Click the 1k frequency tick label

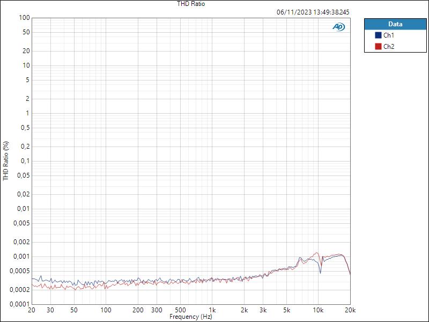click(212, 310)
